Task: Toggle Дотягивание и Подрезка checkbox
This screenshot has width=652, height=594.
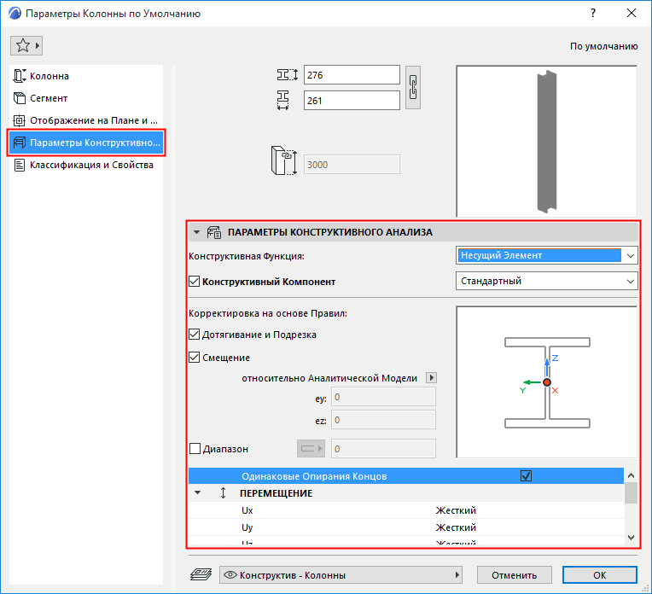Action: [x=195, y=334]
